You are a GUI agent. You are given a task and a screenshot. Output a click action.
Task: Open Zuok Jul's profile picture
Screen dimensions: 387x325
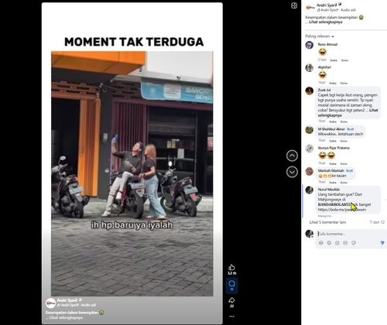pyautogui.click(x=310, y=91)
